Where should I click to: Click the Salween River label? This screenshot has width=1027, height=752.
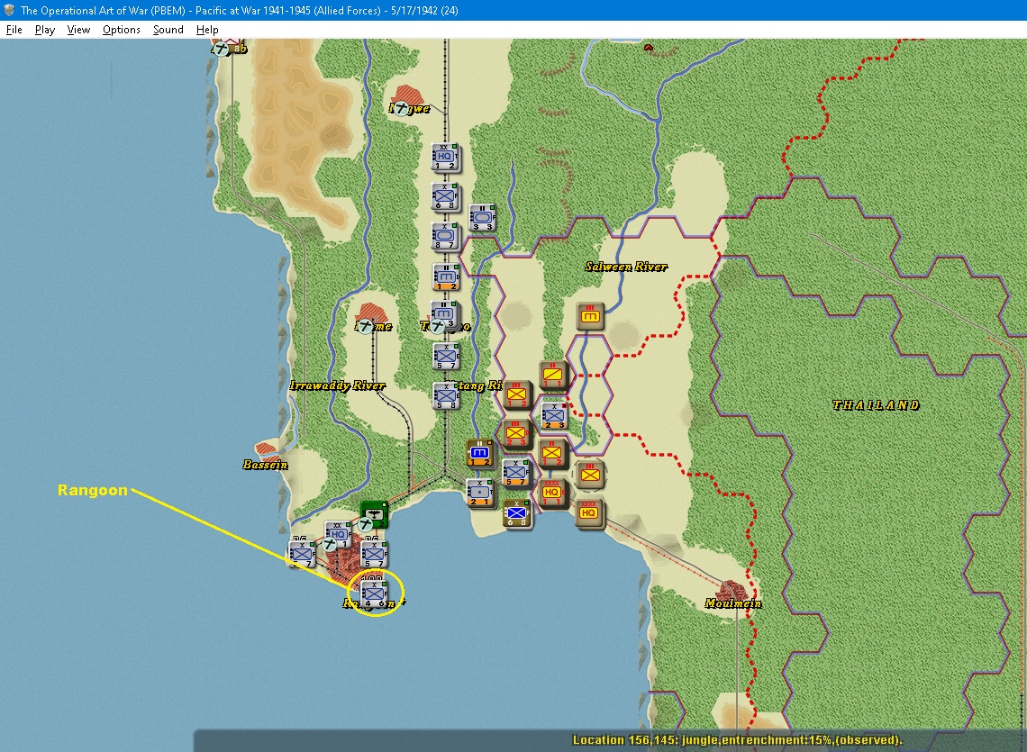pos(626,266)
